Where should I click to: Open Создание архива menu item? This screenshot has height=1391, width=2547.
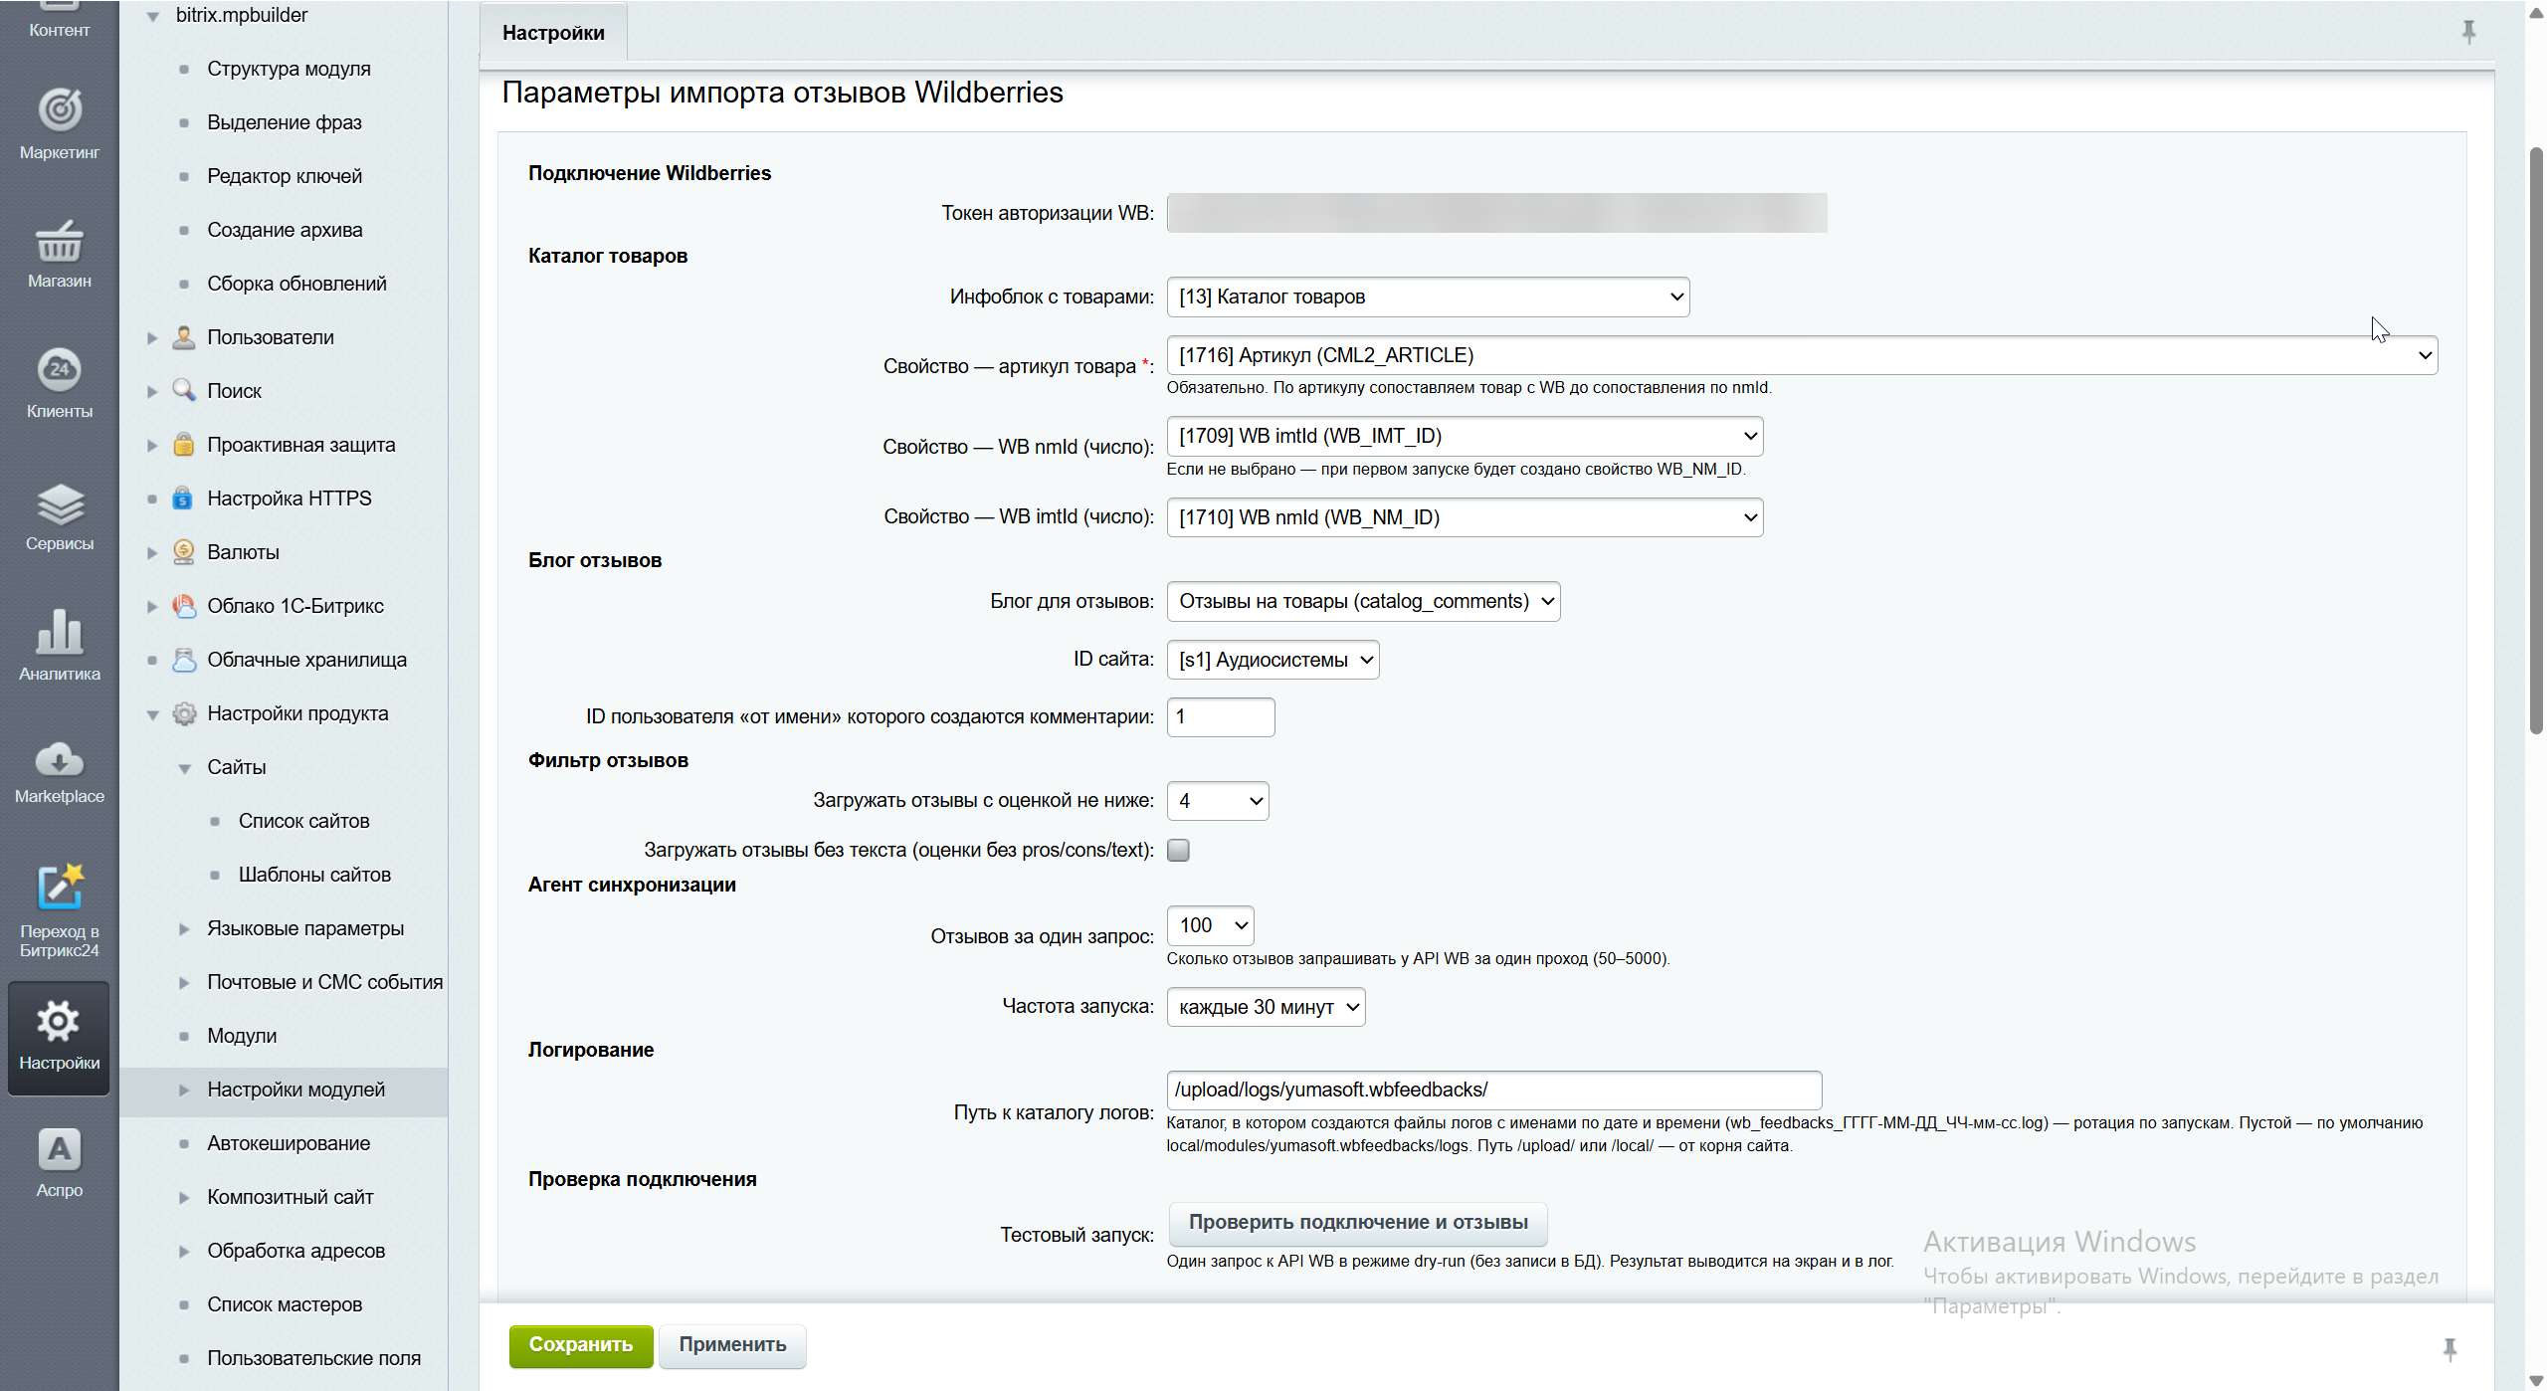pyautogui.click(x=285, y=230)
